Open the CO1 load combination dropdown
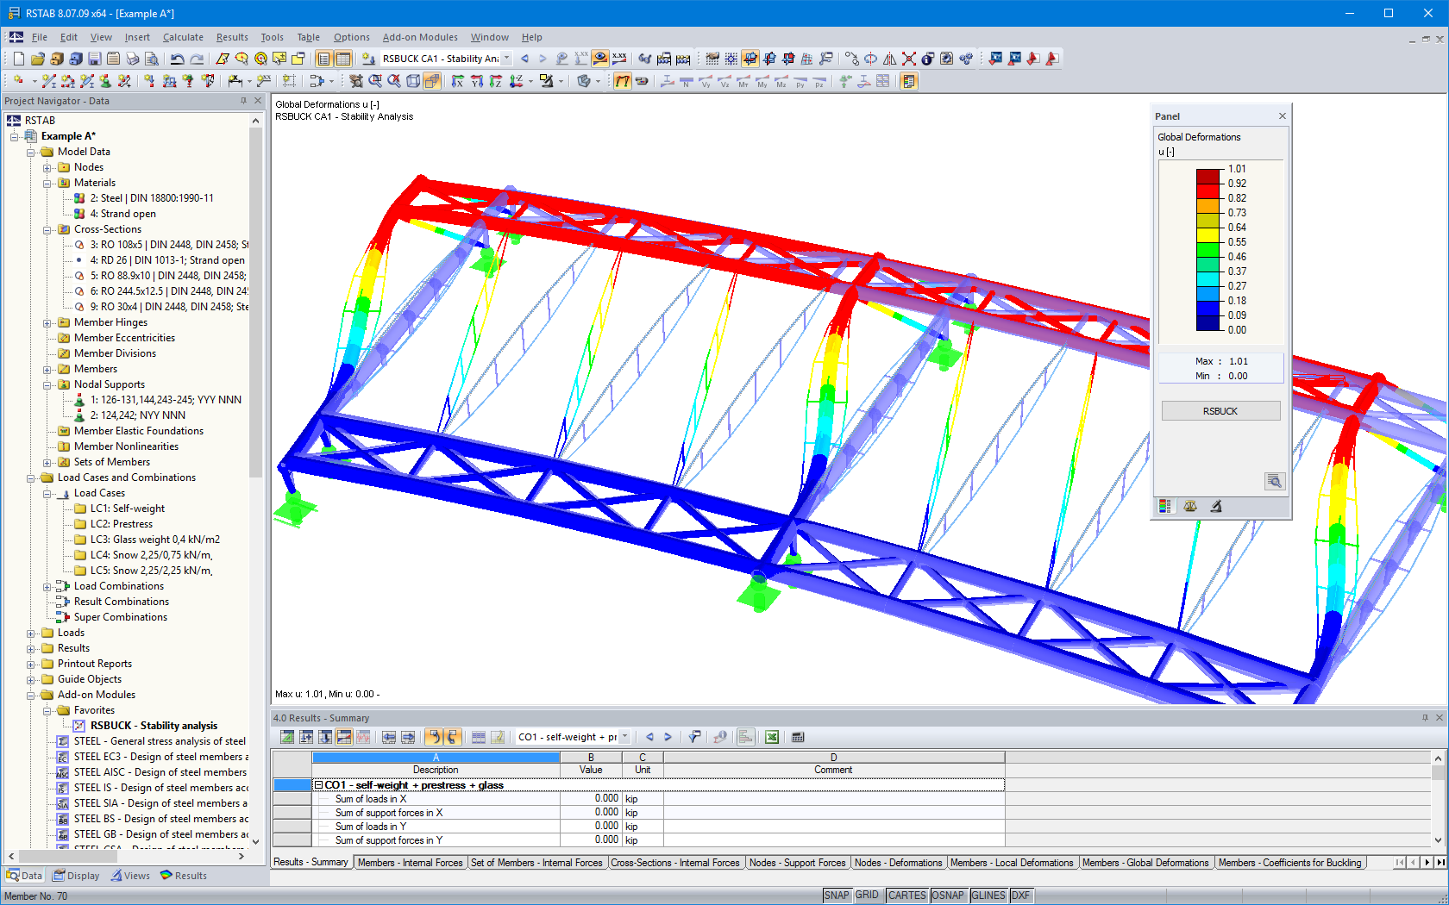This screenshot has height=905, width=1449. (x=624, y=737)
